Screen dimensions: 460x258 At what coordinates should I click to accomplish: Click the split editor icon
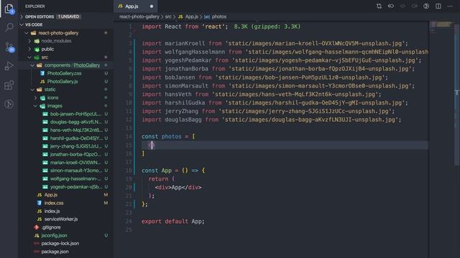(438, 6)
